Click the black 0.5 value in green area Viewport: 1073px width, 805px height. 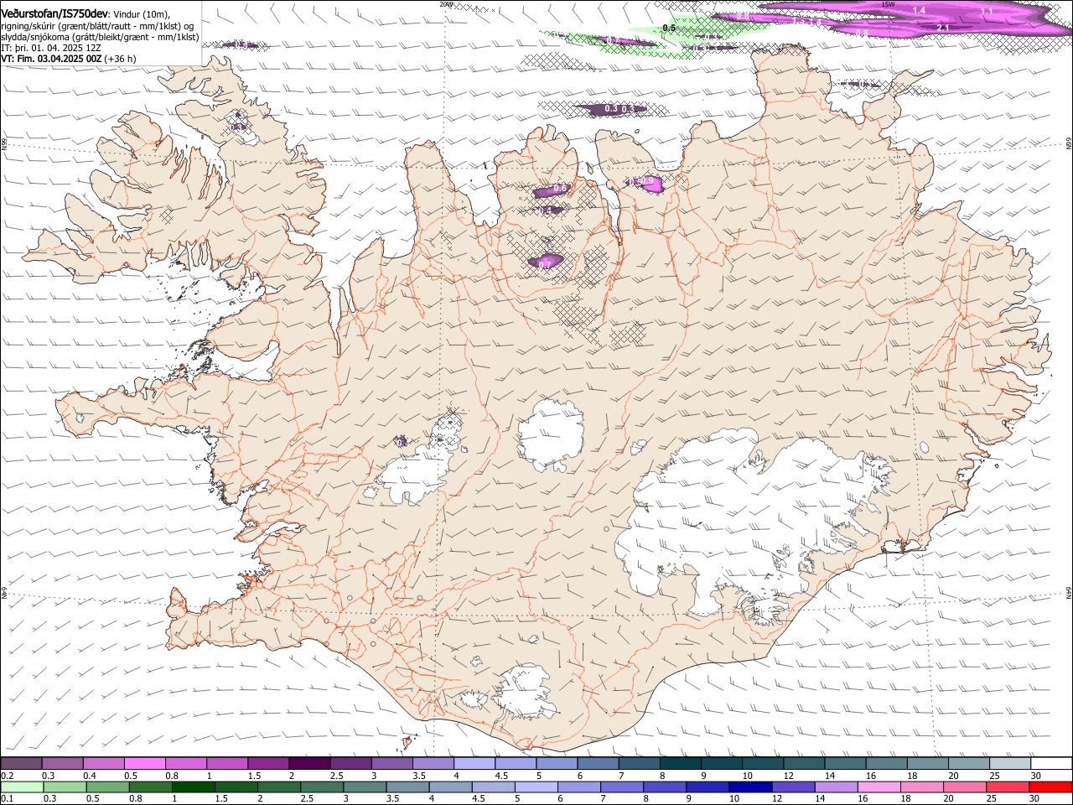click(x=669, y=29)
